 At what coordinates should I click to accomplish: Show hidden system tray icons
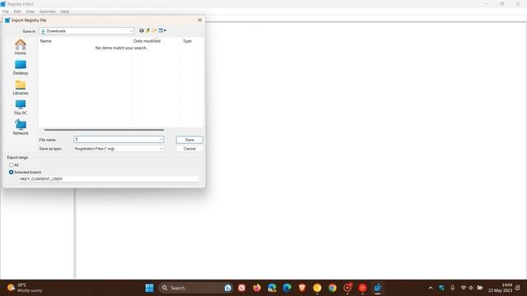click(x=431, y=288)
